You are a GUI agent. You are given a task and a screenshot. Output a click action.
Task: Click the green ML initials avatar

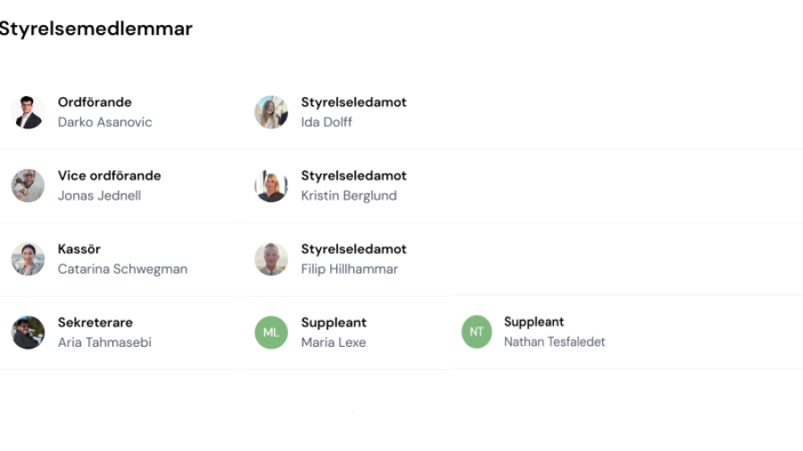[x=271, y=332]
